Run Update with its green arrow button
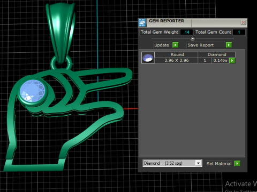The image size is (257, 192). click(175, 45)
